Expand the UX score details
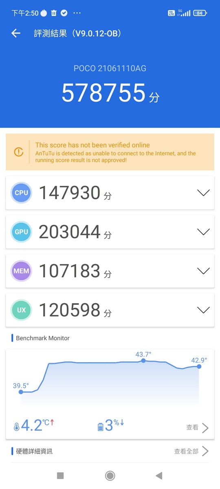This screenshot has height=489, width=220. (203, 310)
